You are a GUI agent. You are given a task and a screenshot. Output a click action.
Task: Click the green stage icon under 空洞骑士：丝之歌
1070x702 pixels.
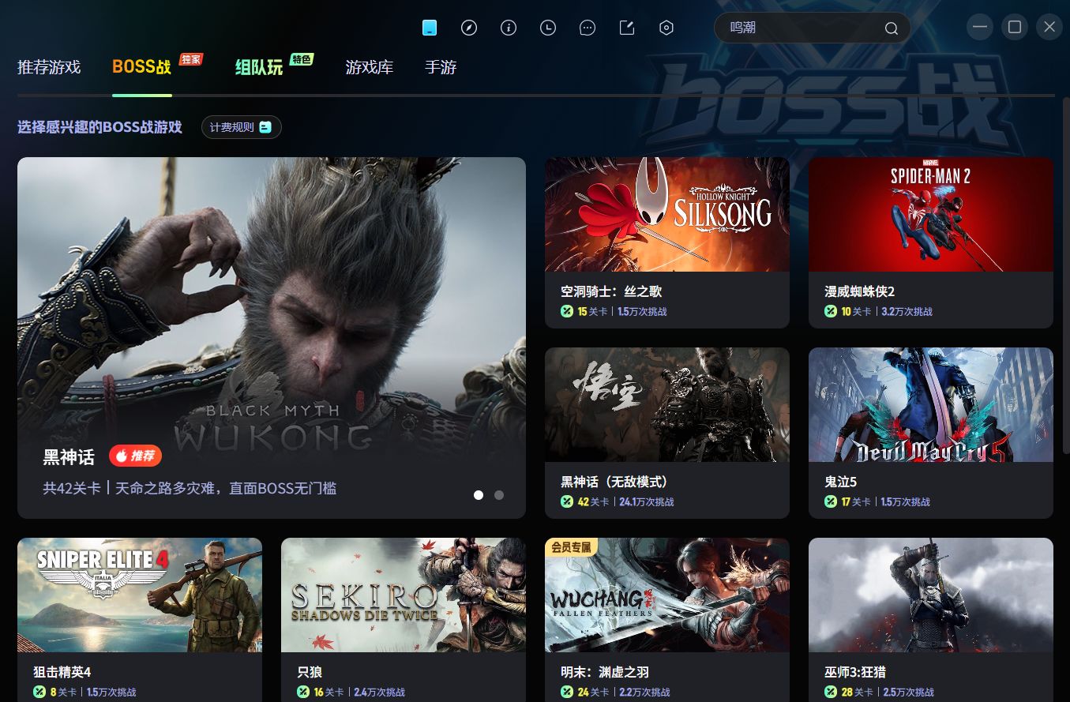(567, 311)
